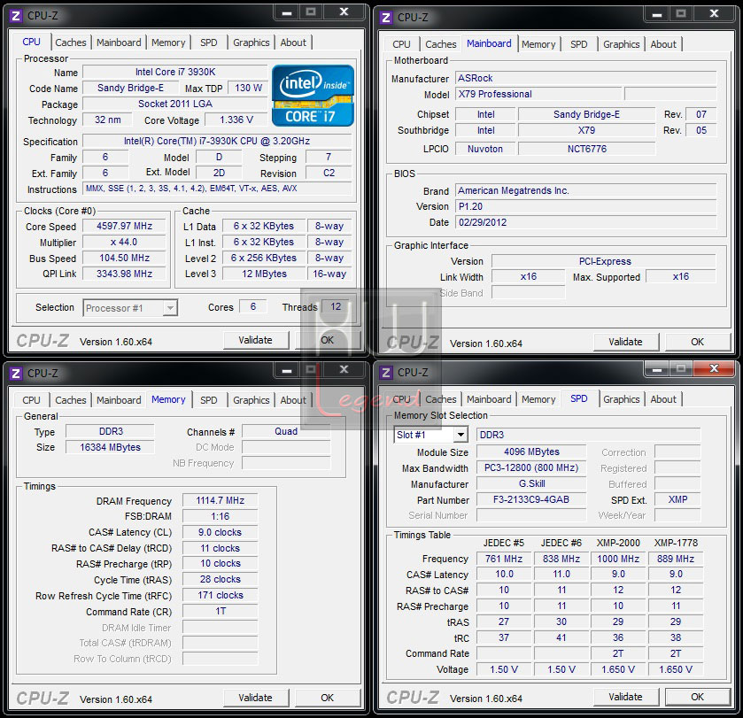Click the Threads value 12
743x718 pixels.
coord(336,306)
